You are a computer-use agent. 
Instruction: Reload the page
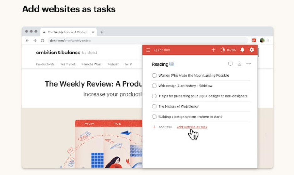[x=43, y=40]
